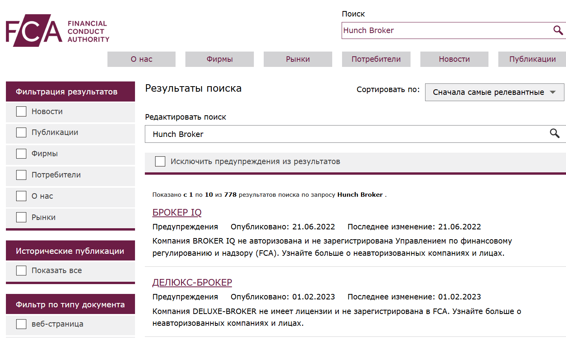Check the Рынки filter
This screenshot has height=338, width=566.
point(21,217)
